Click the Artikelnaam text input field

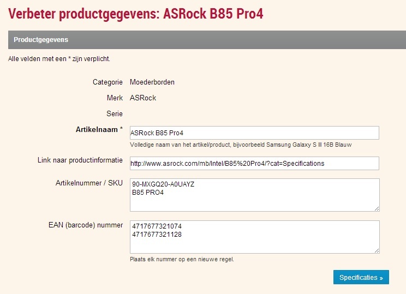[254, 133]
